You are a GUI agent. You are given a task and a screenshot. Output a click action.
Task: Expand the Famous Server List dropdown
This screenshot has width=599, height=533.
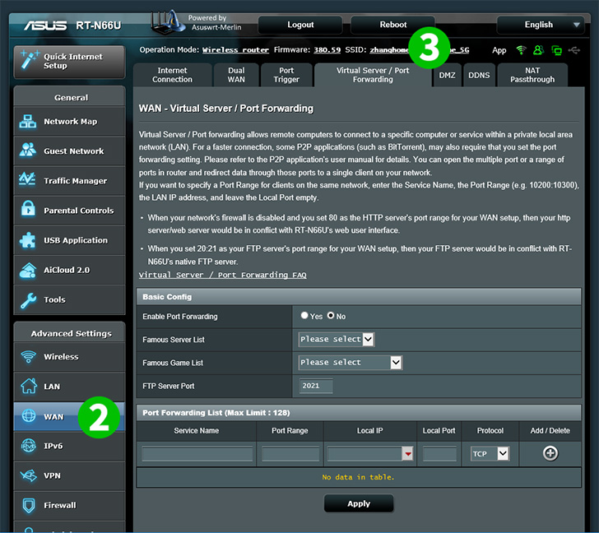(337, 339)
